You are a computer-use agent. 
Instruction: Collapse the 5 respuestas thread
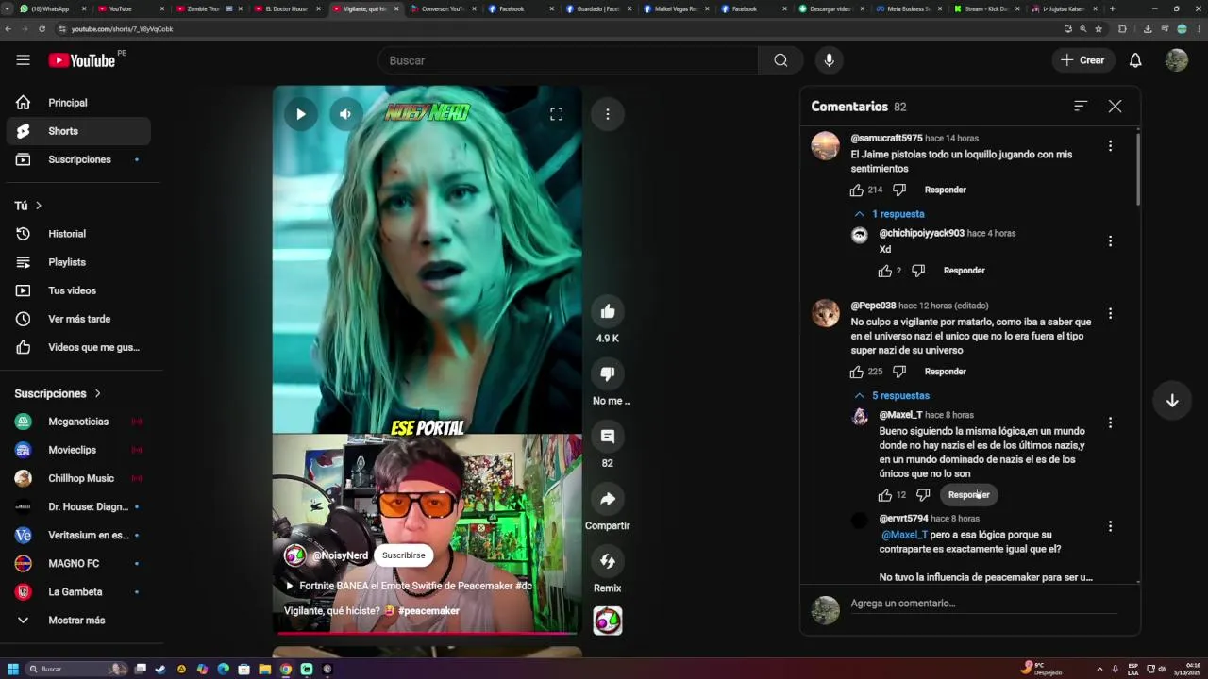pyautogui.click(x=891, y=396)
